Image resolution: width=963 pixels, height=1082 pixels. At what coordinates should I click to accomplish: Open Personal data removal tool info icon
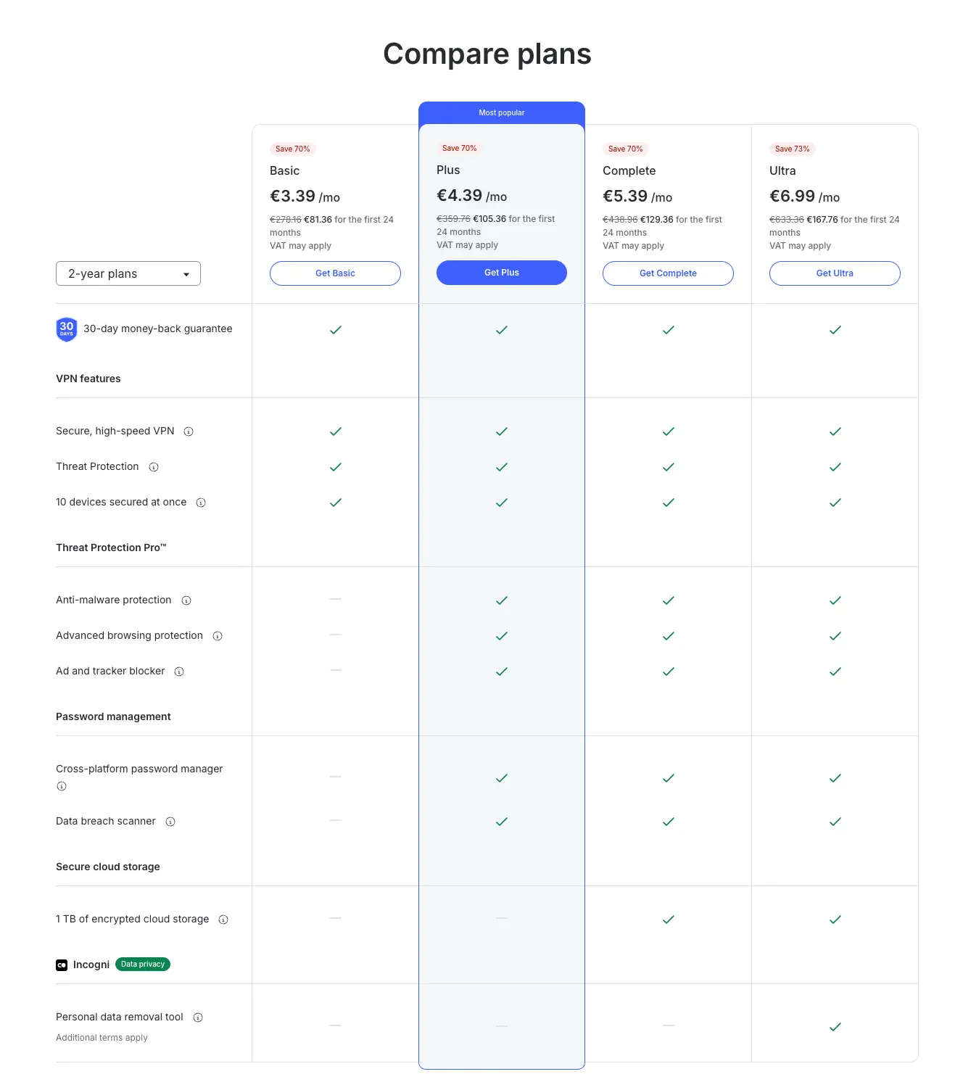click(x=198, y=1017)
